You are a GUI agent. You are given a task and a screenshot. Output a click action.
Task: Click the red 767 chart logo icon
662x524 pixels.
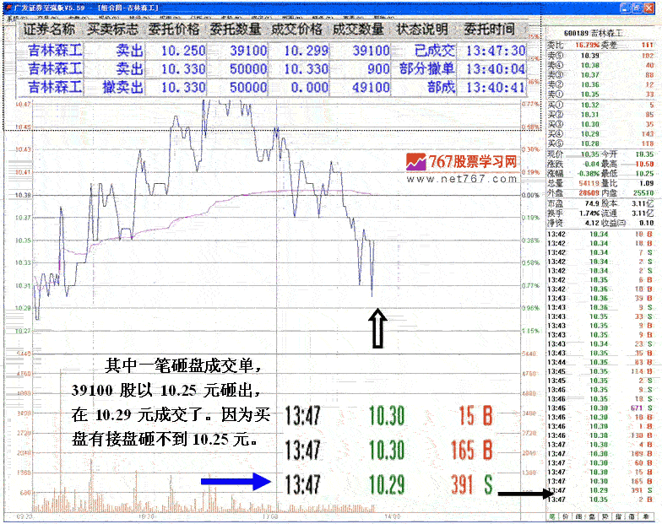point(415,161)
